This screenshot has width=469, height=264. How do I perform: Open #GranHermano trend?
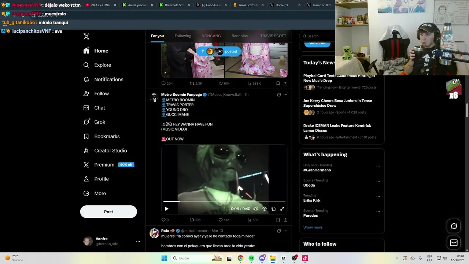317,170
